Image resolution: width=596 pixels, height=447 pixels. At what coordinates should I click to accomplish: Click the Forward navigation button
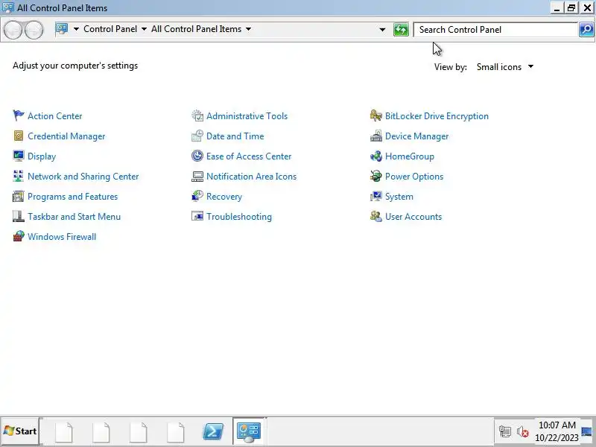tap(34, 30)
